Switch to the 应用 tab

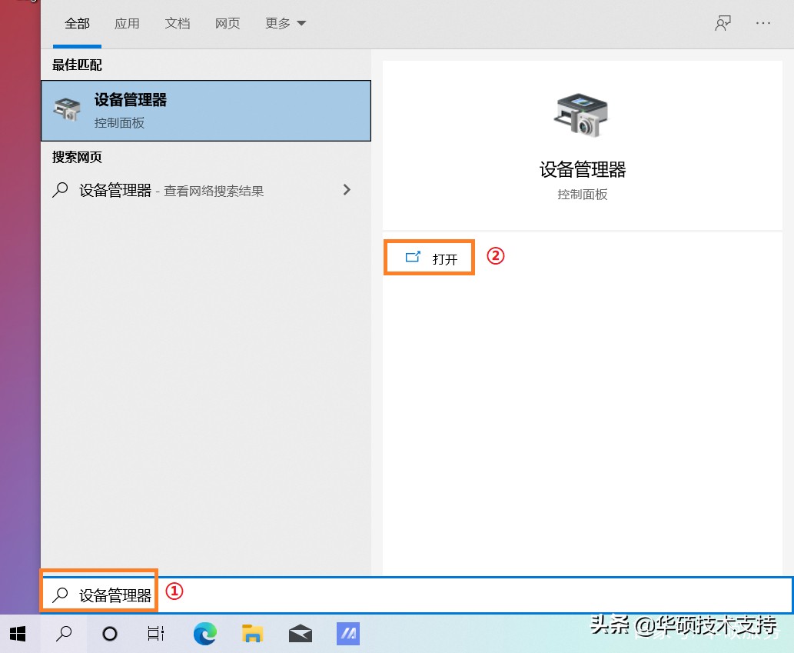point(127,23)
